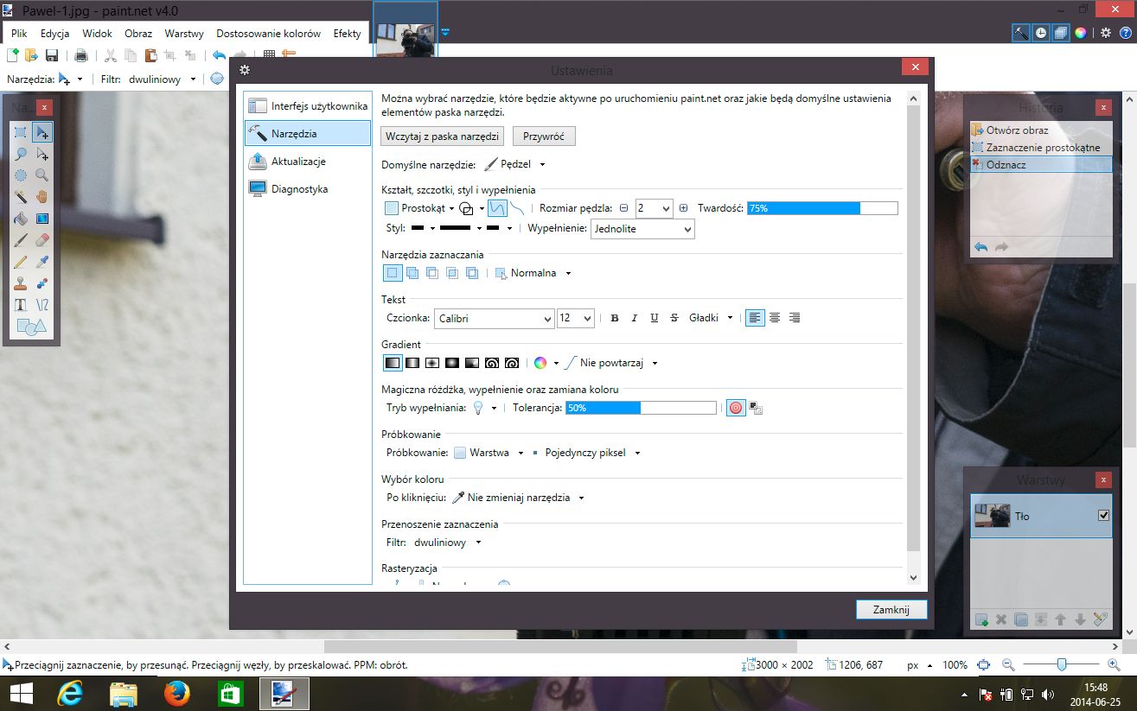Open Diagnostyka settings section

click(x=308, y=189)
